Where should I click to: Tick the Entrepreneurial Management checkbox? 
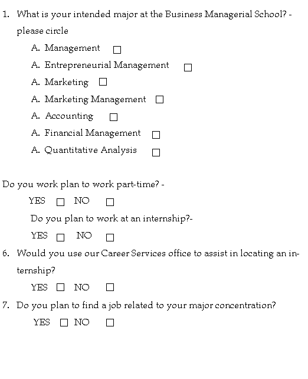point(188,67)
